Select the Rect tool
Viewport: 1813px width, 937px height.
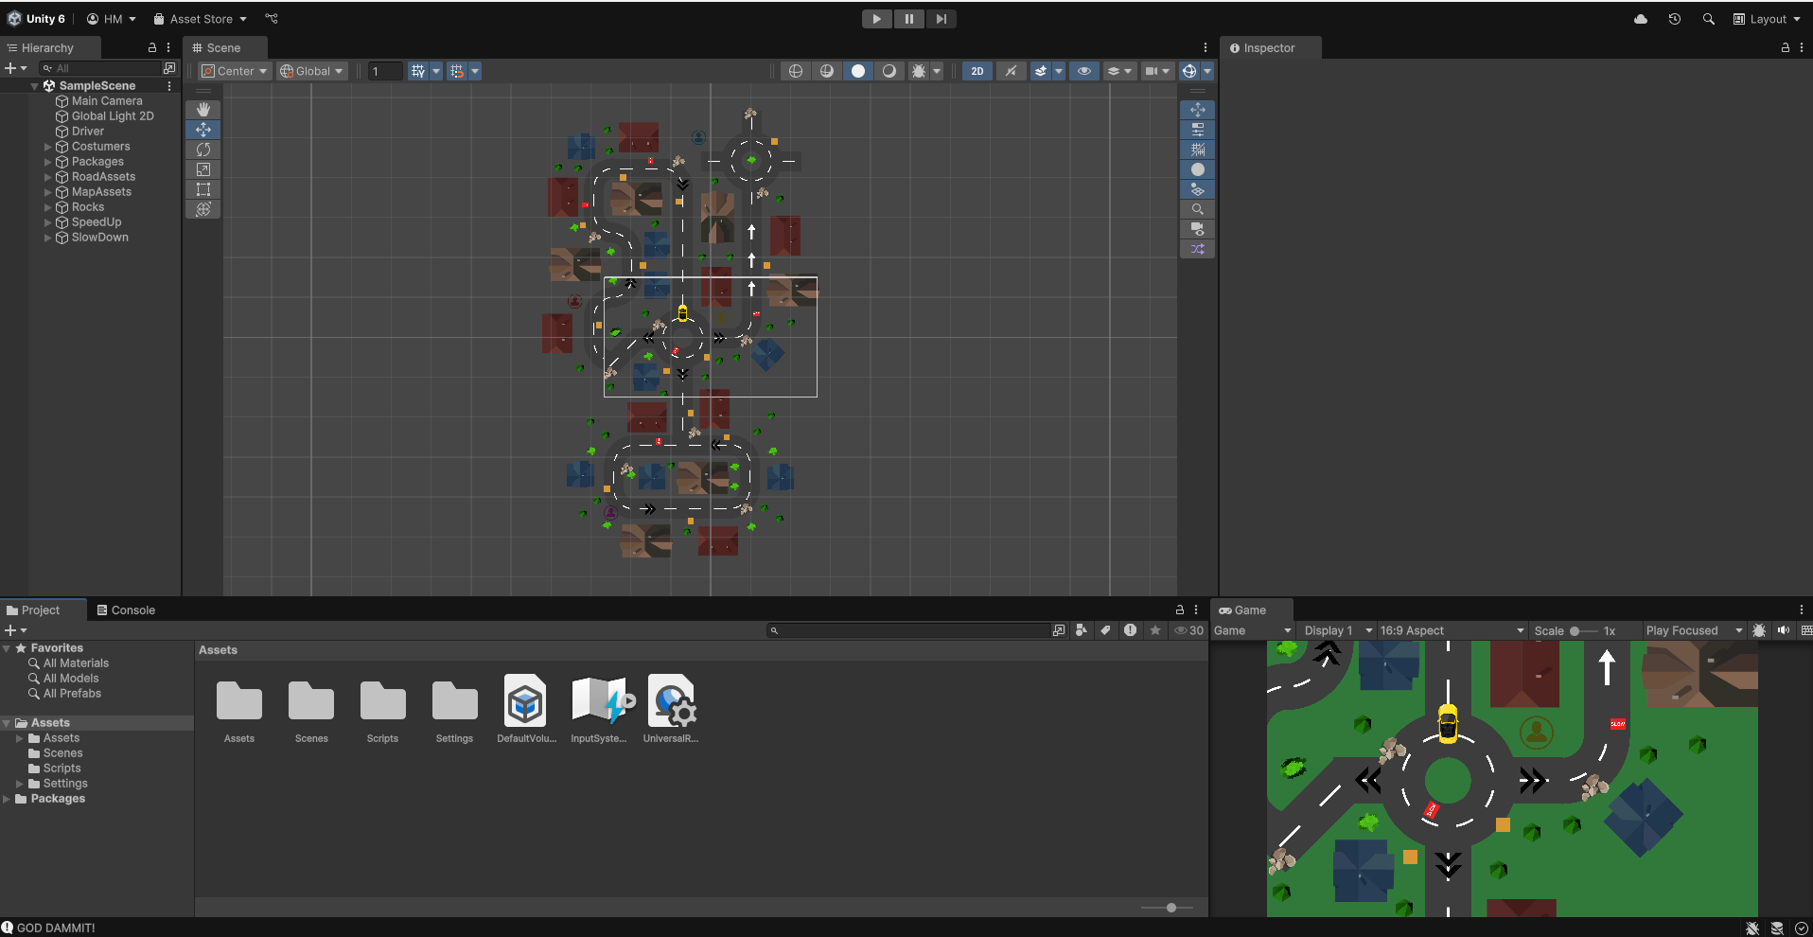point(202,189)
